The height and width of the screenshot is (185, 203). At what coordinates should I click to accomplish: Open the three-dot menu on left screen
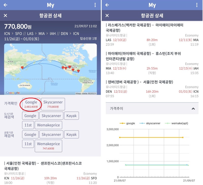(95, 5)
